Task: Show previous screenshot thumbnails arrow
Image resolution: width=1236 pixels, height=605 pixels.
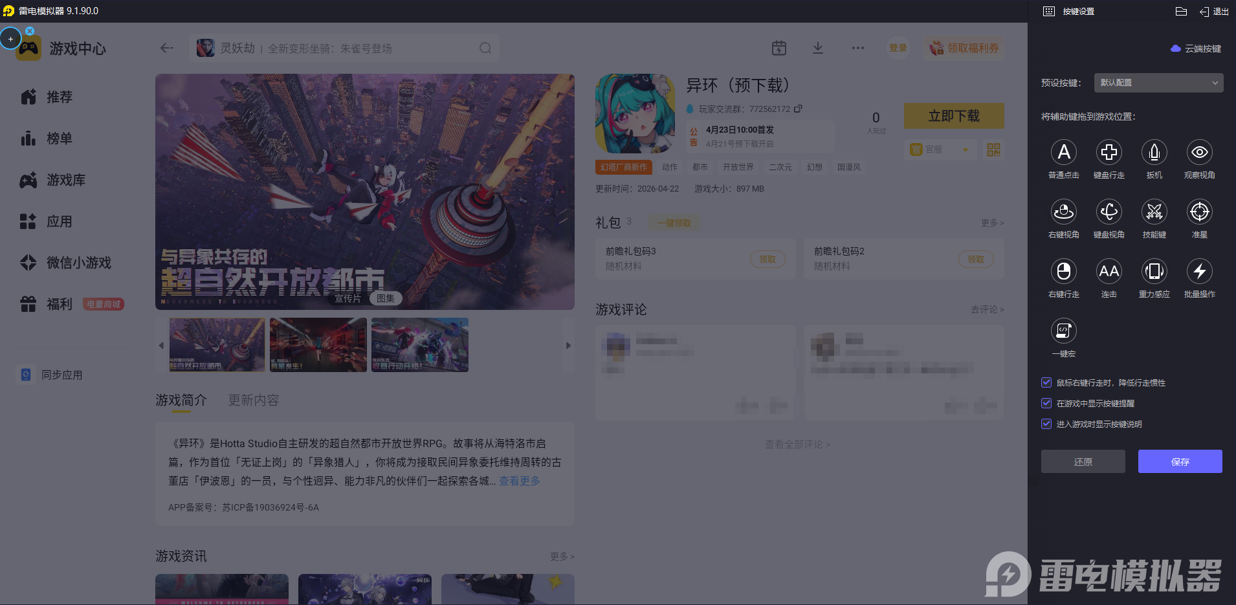Action: pos(161,346)
